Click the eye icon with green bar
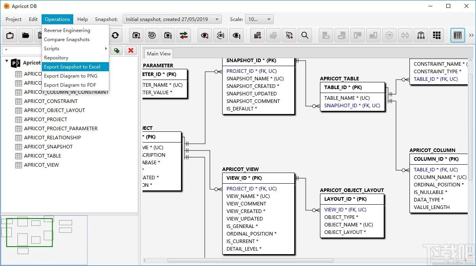 [x=236, y=35]
